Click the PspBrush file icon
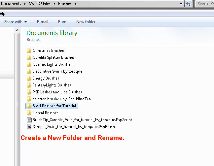Viewport: 214px width, 166px height. 29,127
